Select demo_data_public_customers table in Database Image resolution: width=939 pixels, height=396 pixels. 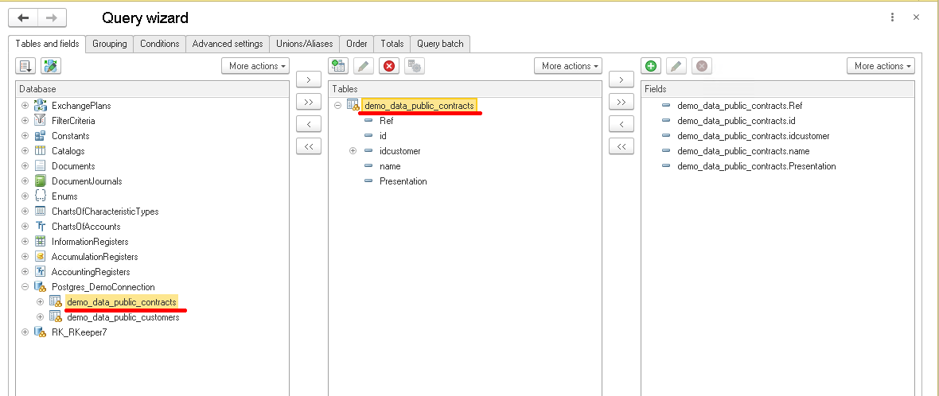(123, 317)
